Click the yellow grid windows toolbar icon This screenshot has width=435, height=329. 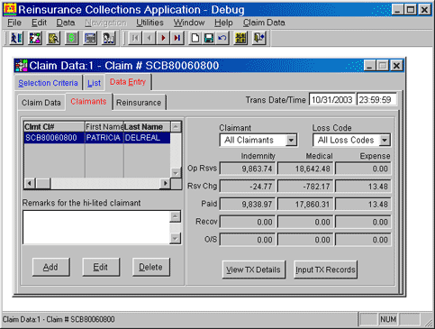240,38
